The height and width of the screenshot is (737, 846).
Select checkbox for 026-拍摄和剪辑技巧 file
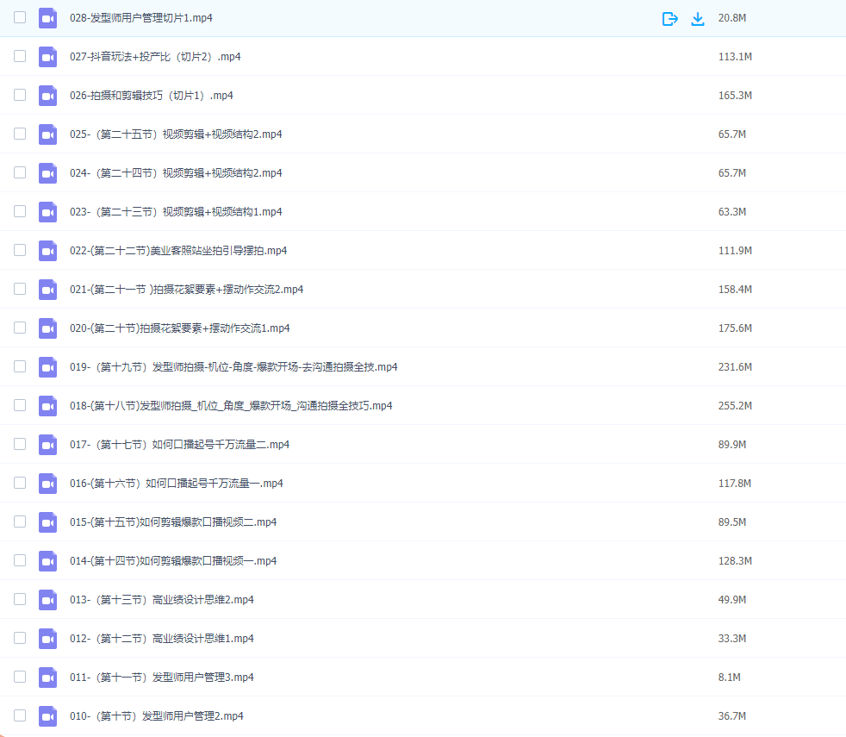coord(20,95)
